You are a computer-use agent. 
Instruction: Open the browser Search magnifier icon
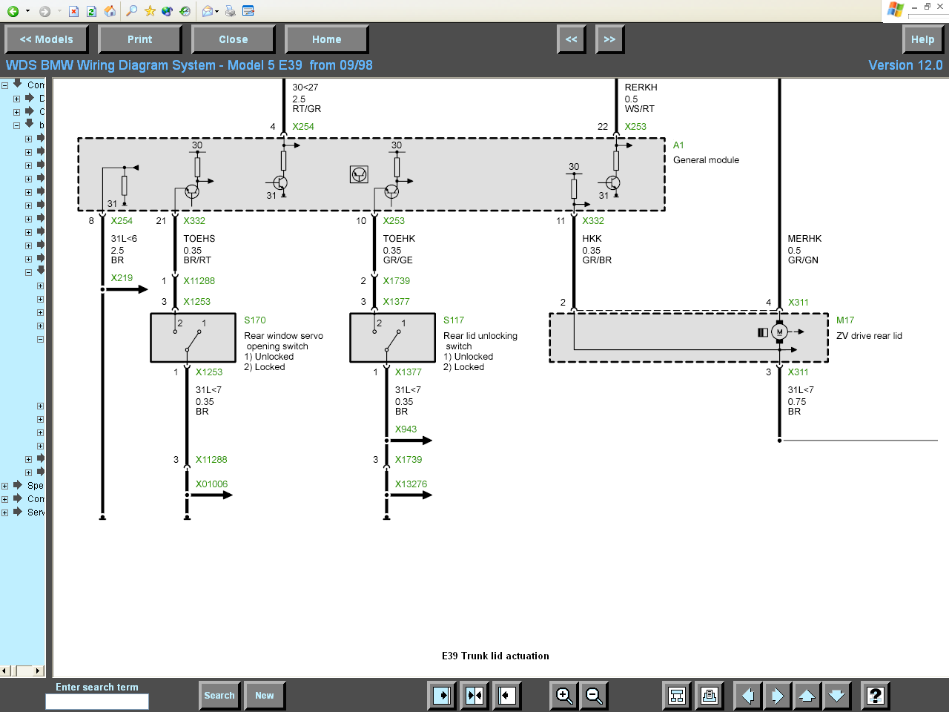tap(131, 11)
